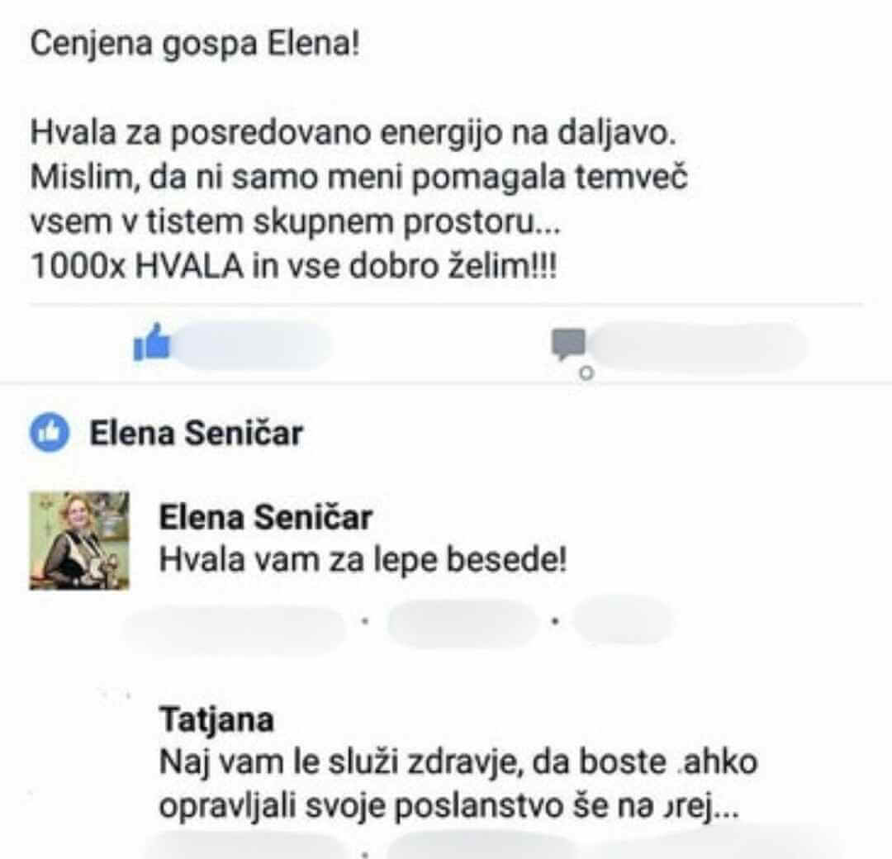Click the "1000x HVALA in vse dobro želim!!!" line
The width and height of the screenshot is (892, 859).
pyautogui.click(x=294, y=267)
